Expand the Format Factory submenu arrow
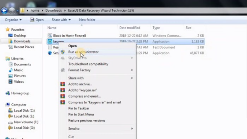Viewport: 247px width, 139px height. tap(132, 70)
